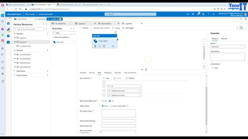Open the Manage toolbox icon in sidebar
Viewport: 248px width, 139px height.
tap(9, 42)
